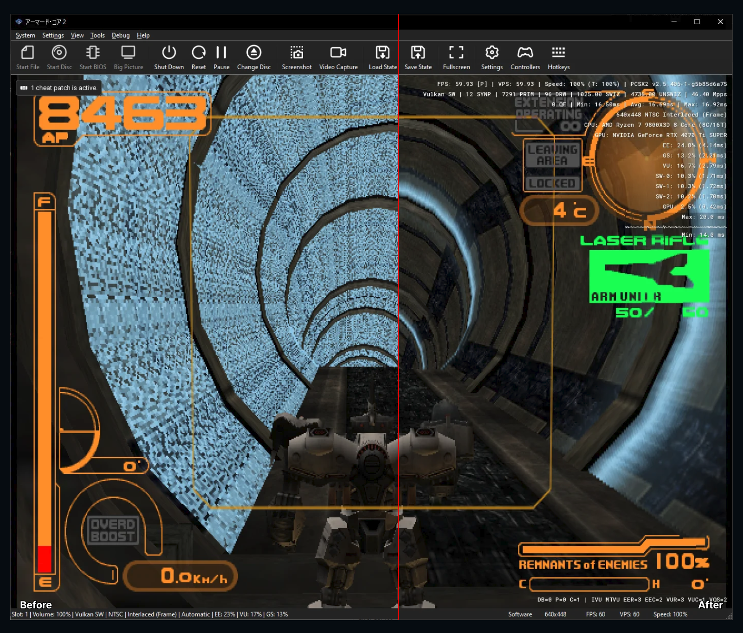Click 'Slot: 1' in the status bar

pos(20,614)
